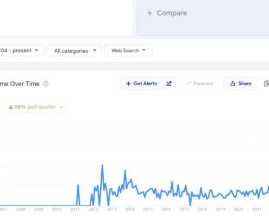This screenshot has height=217, width=269.
Task: Click the camera screenshot icon
Action: point(266,84)
